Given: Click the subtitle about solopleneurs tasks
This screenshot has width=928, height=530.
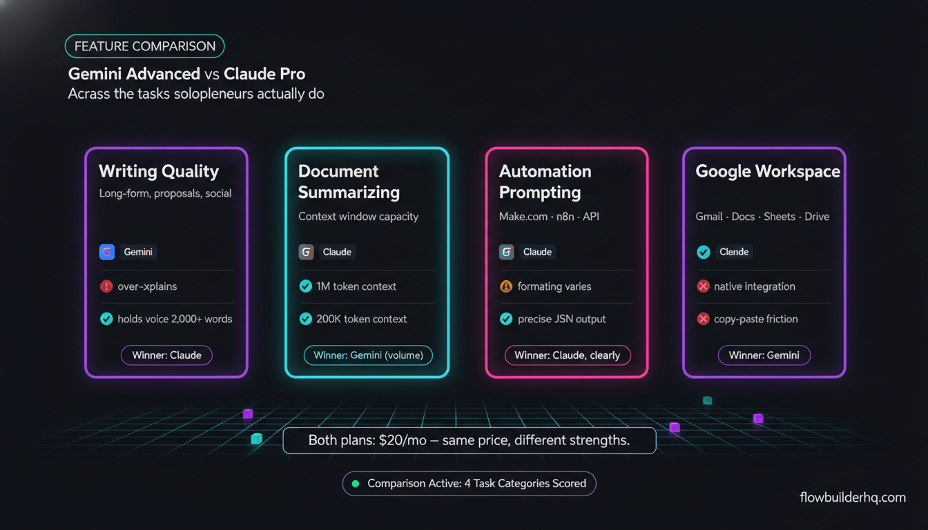Looking at the screenshot, I should tap(196, 94).
